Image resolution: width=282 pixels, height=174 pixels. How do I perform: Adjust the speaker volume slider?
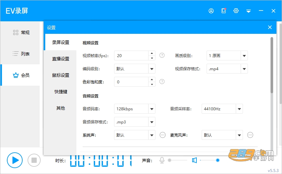pos(210,160)
